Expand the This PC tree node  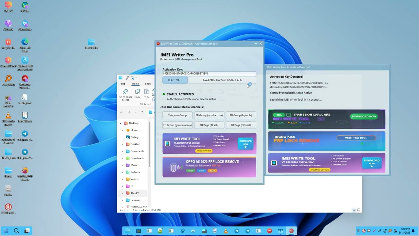click(x=122, y=193)
